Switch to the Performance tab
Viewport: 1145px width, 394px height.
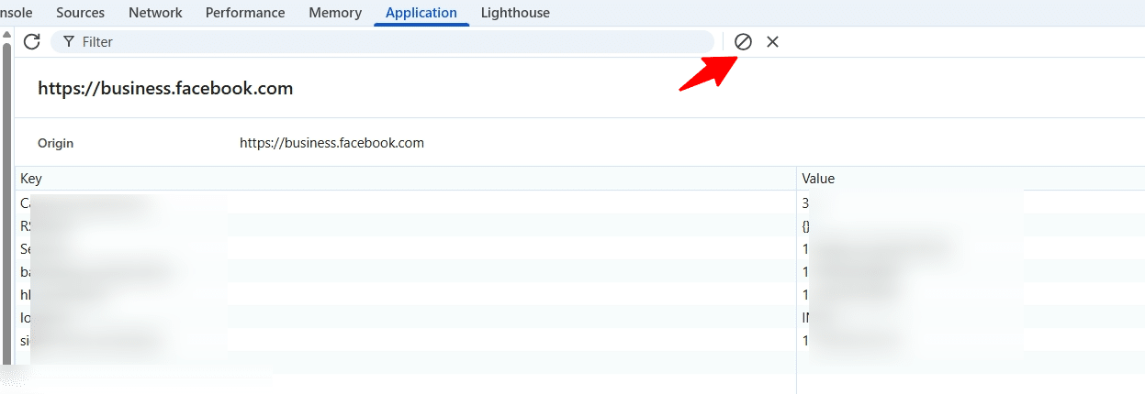tap(245, 13)
